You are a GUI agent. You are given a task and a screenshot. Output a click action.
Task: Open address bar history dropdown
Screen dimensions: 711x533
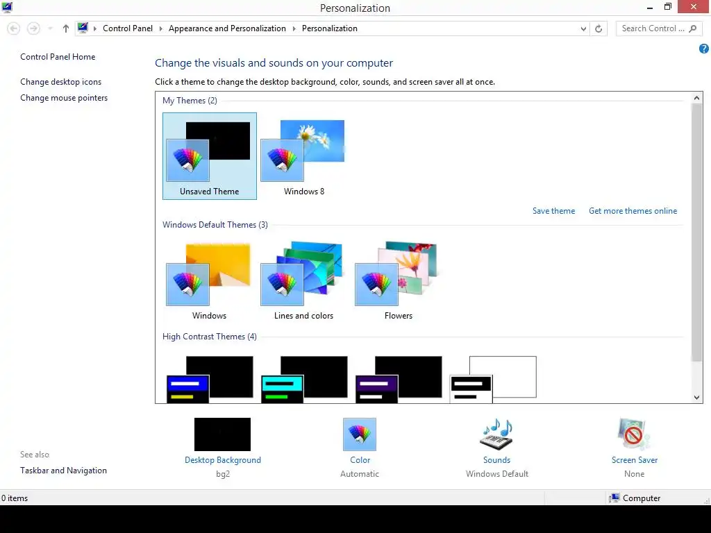[583, 28]
